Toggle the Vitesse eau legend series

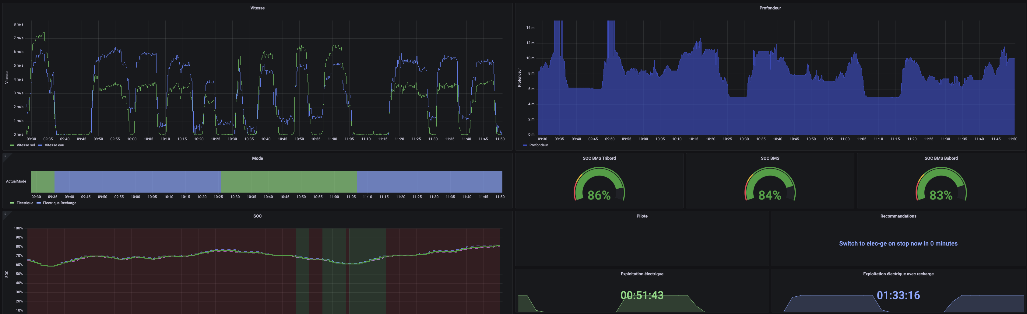coord(54,145)
